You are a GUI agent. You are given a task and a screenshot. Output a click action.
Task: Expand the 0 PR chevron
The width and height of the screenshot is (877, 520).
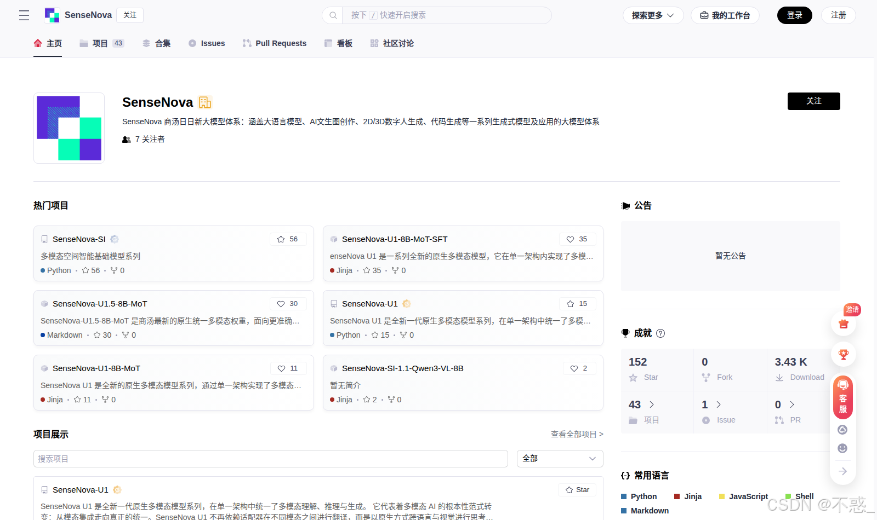coord(792,405)
